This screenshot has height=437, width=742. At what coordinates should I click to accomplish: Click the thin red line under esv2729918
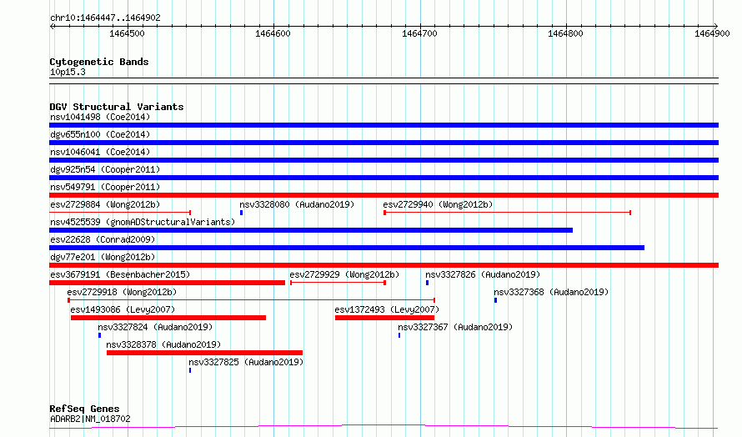tap(251, 300)
